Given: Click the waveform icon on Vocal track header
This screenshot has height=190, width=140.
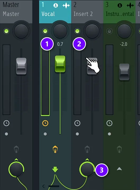Looking at the screenshot, I should [x=66, y=6].
